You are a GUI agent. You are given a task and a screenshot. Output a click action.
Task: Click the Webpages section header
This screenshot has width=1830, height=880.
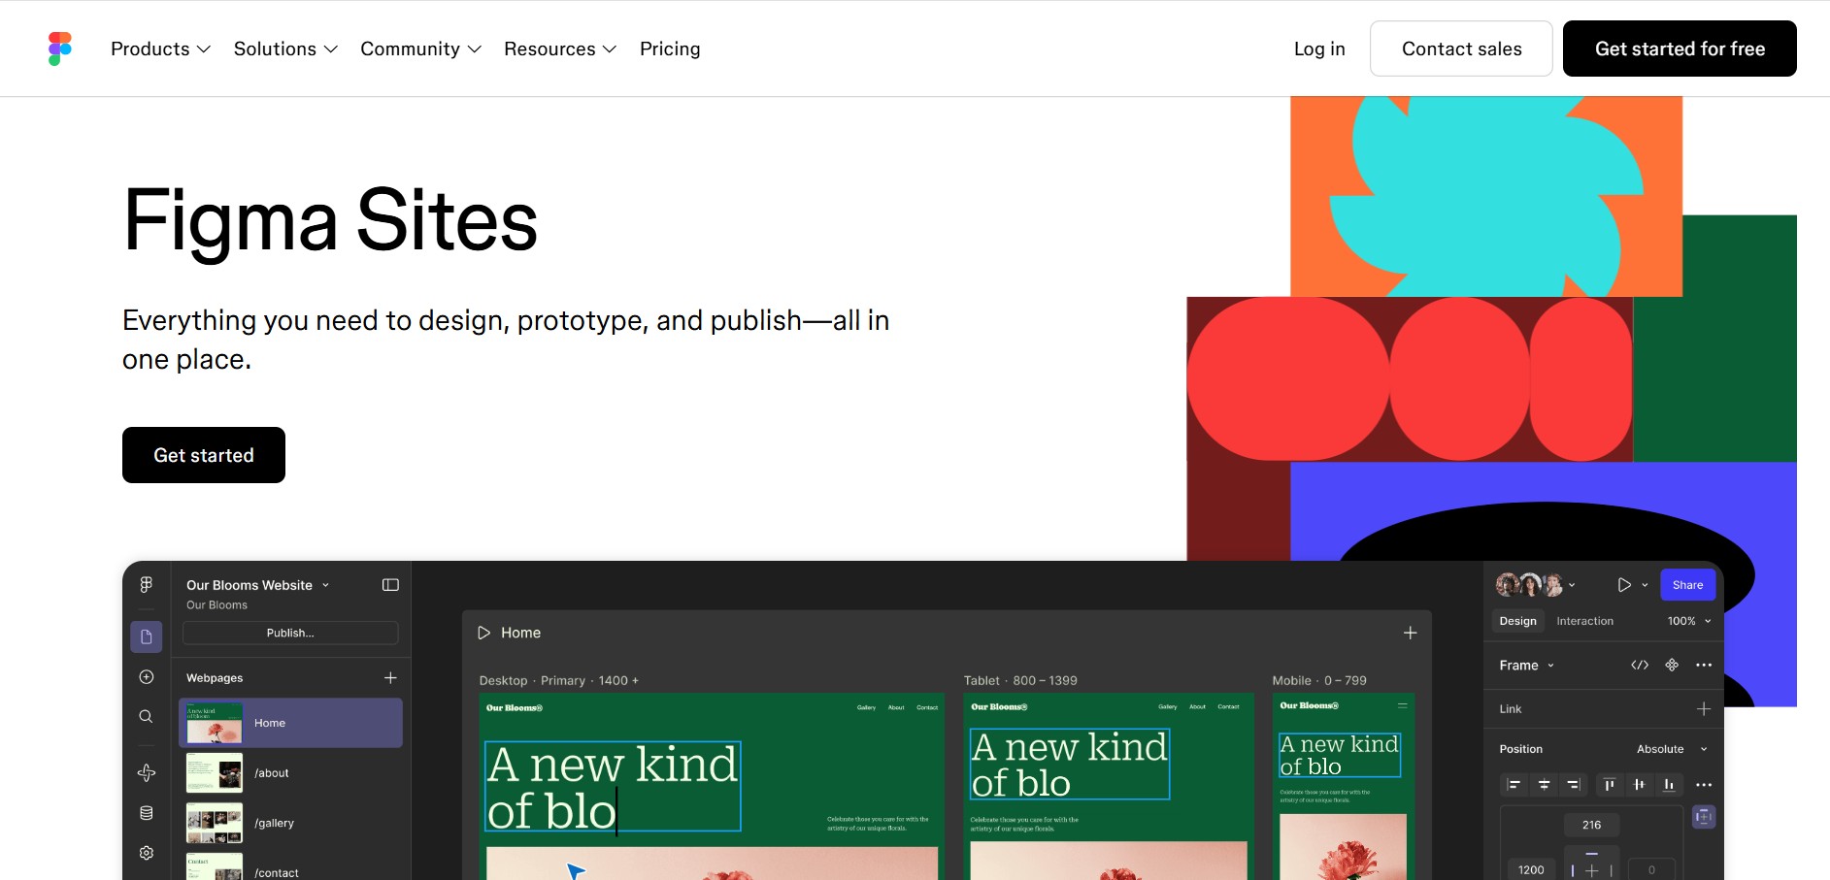pos(215,678)
